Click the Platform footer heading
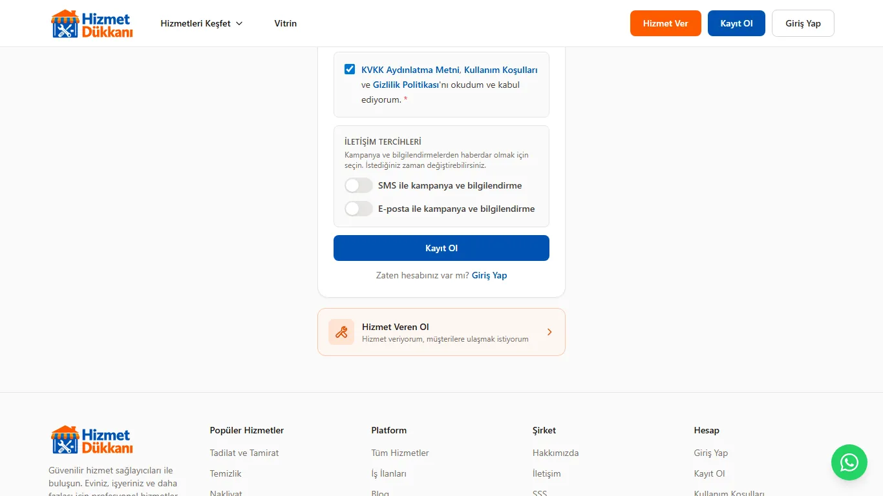The height and width of the screenshot is (496, 883). pyautogui.click(x=389, y=430)
